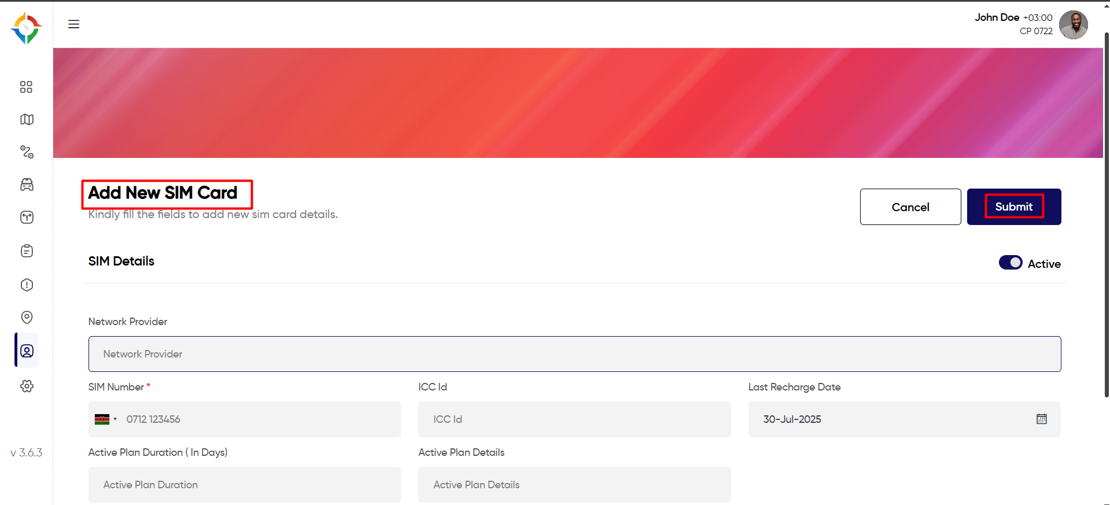Open the alert hexagon icon in the sidebar
This screenshot has width=1110, height=505.
tap(27, 285)
